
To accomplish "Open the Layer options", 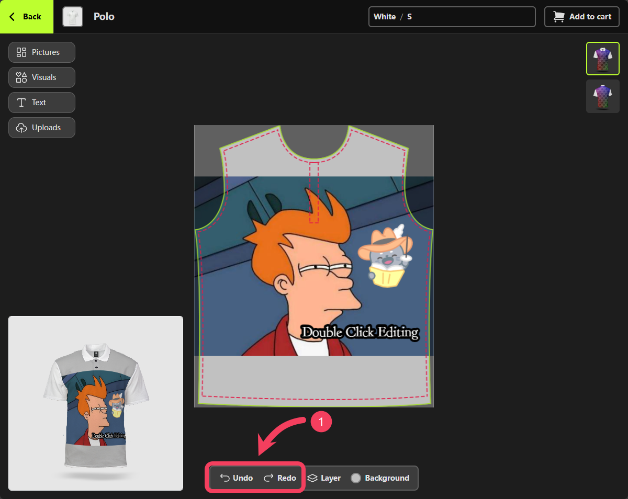I will coord(324,478).
